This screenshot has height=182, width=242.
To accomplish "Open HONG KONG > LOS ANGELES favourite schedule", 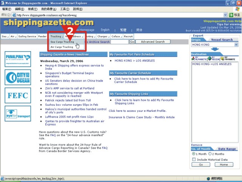I will 135,61.
